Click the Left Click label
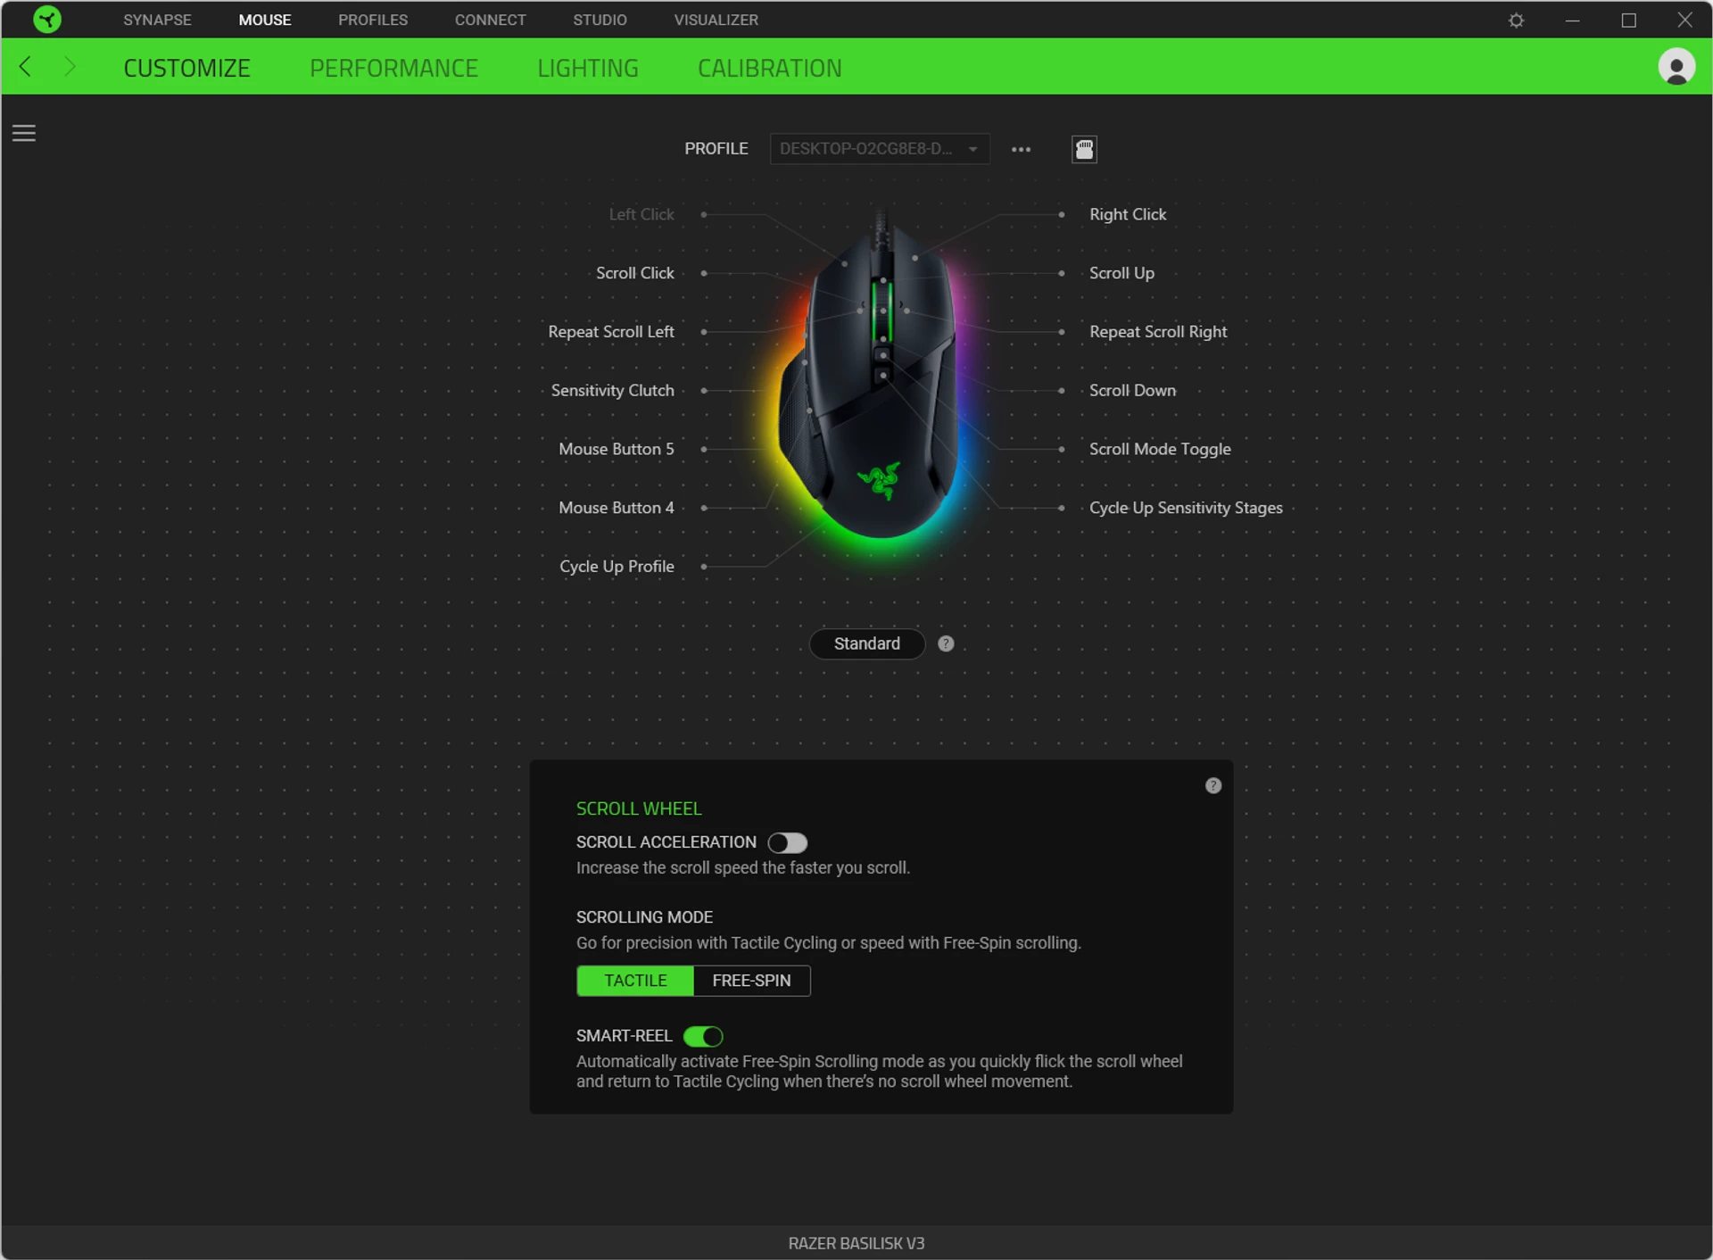This screenshot has height=1260, width=1713. 641,214
